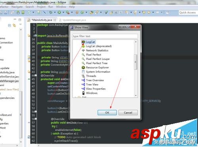This screenshot has width=198, height=147.
Task: Open the Search toolbar dropdown arrow
Action: tap(101, 12)
